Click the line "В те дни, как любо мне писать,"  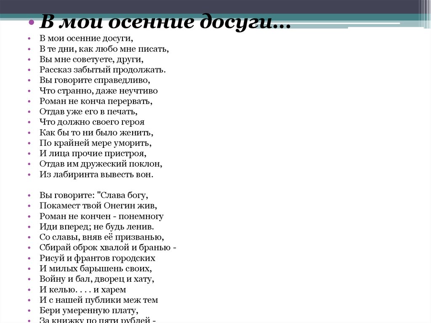tap(104, 49)
